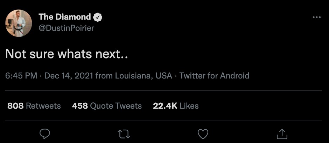This screenshot has width=329, height=143.
Task: Click the reply speech bubble icon
Action: [45, 134]
